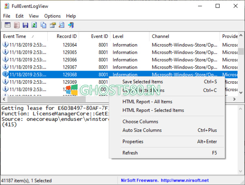Image resolution: width=245 pixels, height=185 pixels.
Task: Choose Save Selected Items in context menu
Action: 167,82
